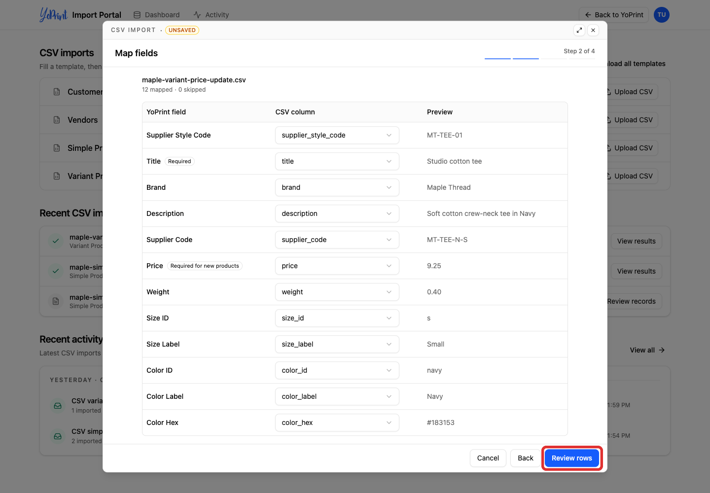
Task: Click the Vendors template row label
Action: pos(83,120)
